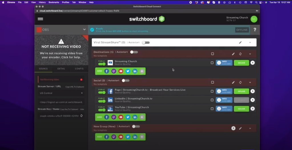Toggle Viral StreamShare Autostart switch
The height and width of the screenshot is (150, 292).
tap(146, 43)
